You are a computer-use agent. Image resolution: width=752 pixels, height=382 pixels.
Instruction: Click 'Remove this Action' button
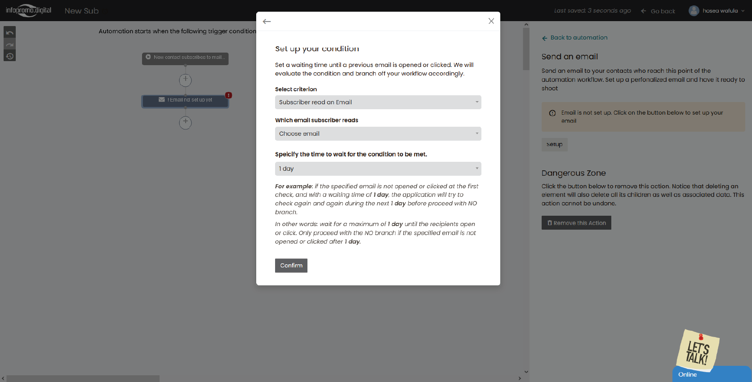pos(576,223)
